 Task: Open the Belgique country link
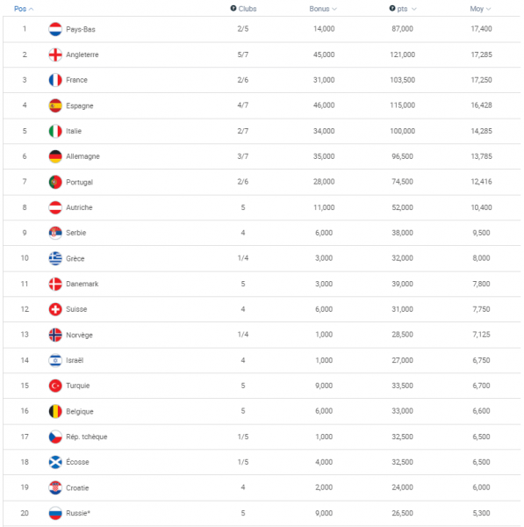click(x=80, y=411)
